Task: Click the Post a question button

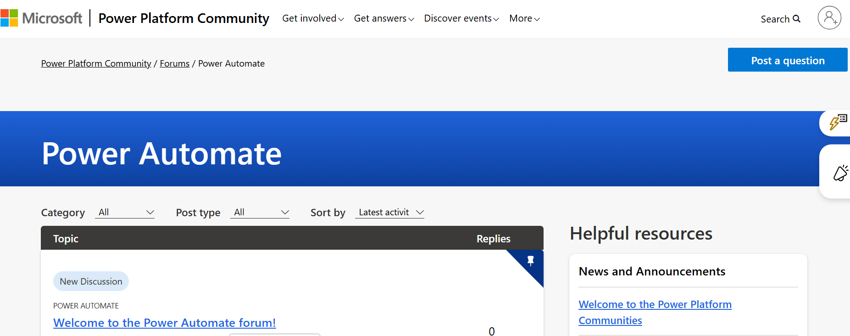Action: tap(788, 60)
